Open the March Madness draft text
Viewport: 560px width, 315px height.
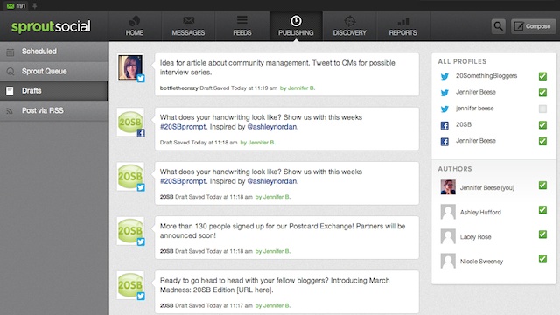coord(275,285)
